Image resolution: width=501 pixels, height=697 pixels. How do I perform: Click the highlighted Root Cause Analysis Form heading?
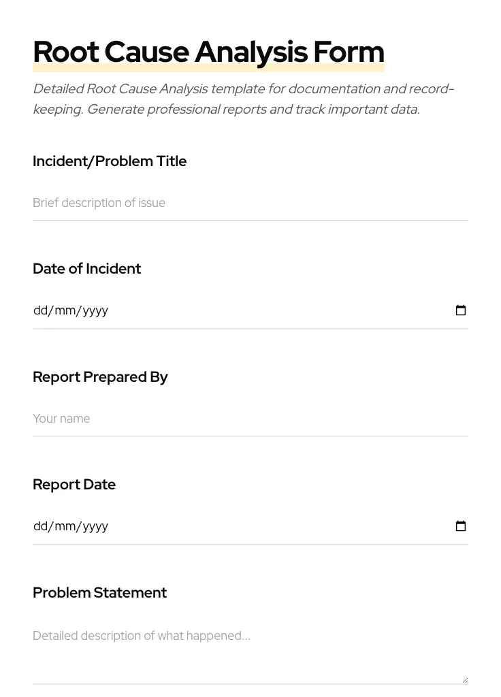pyautogui.click(x=208, y=52)
